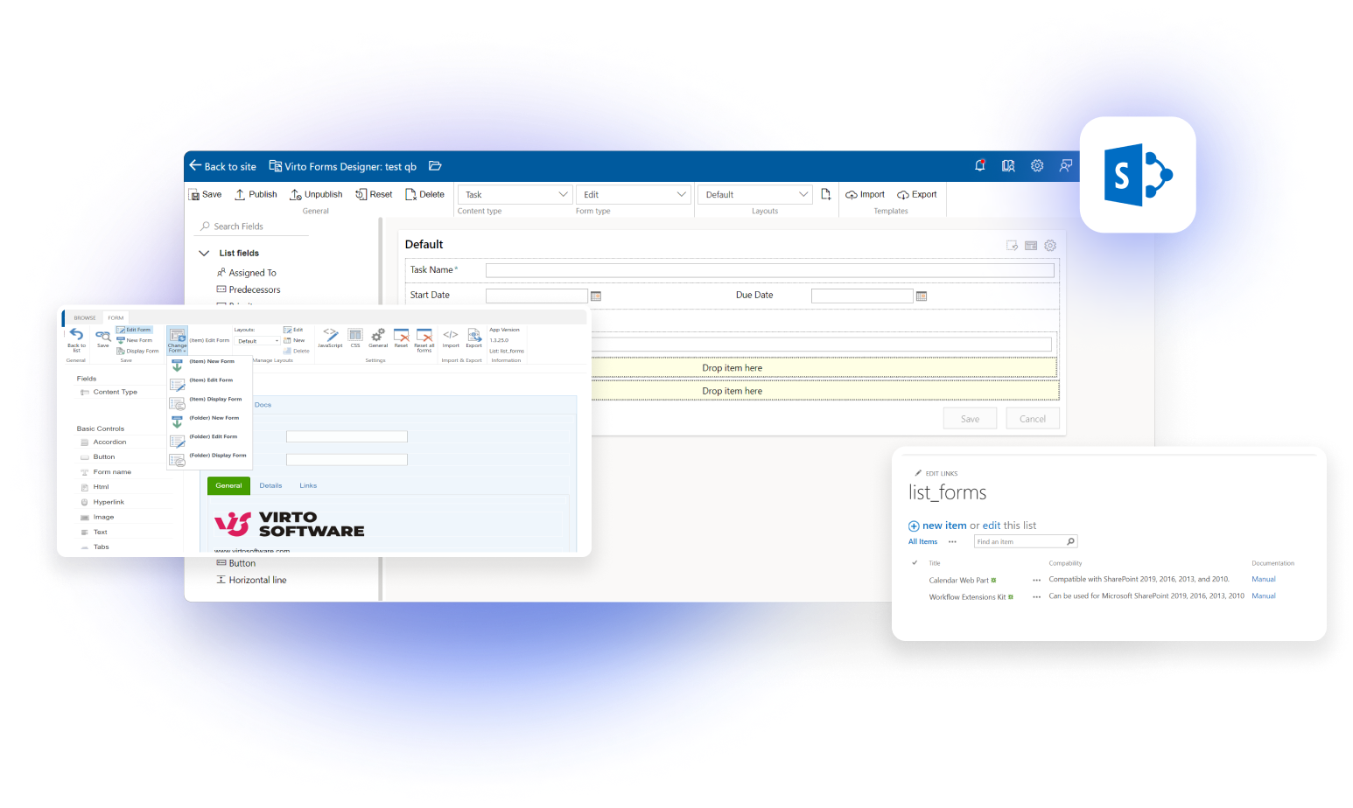Click the new item link
Viewport: 1353px width, 808px height.
tap(943, 526)
